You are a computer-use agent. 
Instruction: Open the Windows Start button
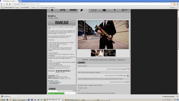click(x=3, y=100)
